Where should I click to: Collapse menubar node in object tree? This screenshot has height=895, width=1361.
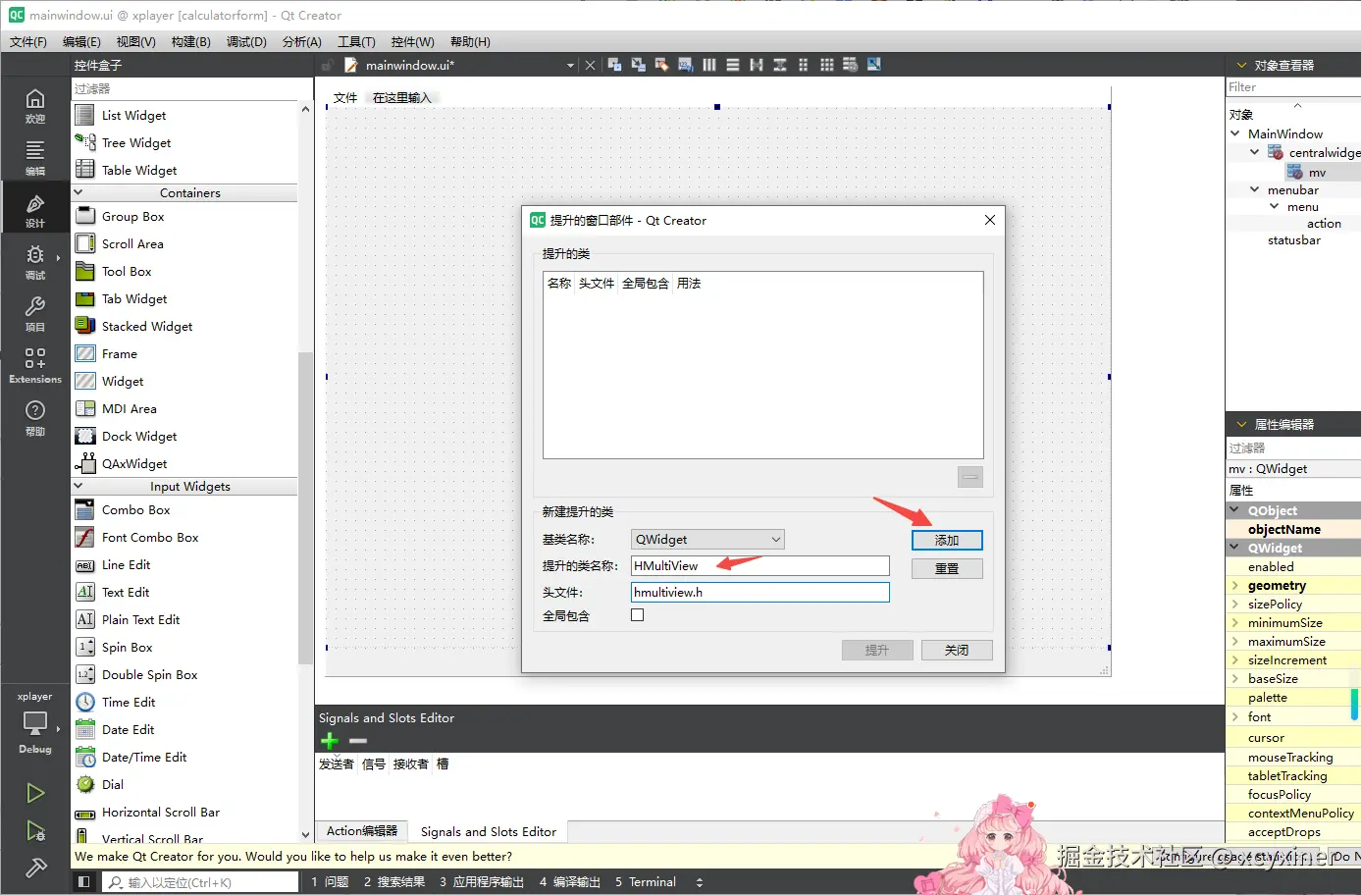[x=1255, y=189]
